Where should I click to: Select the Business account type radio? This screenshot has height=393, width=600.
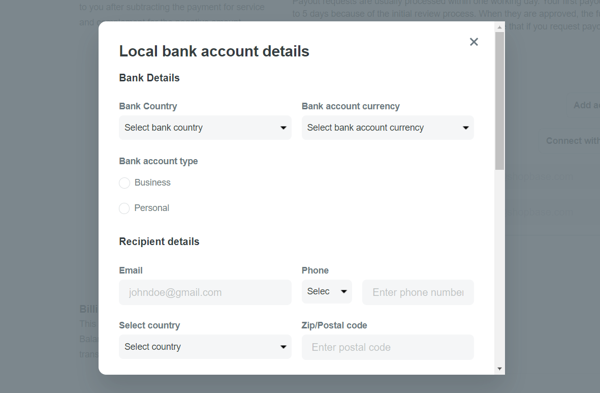(x=124, y=183)
